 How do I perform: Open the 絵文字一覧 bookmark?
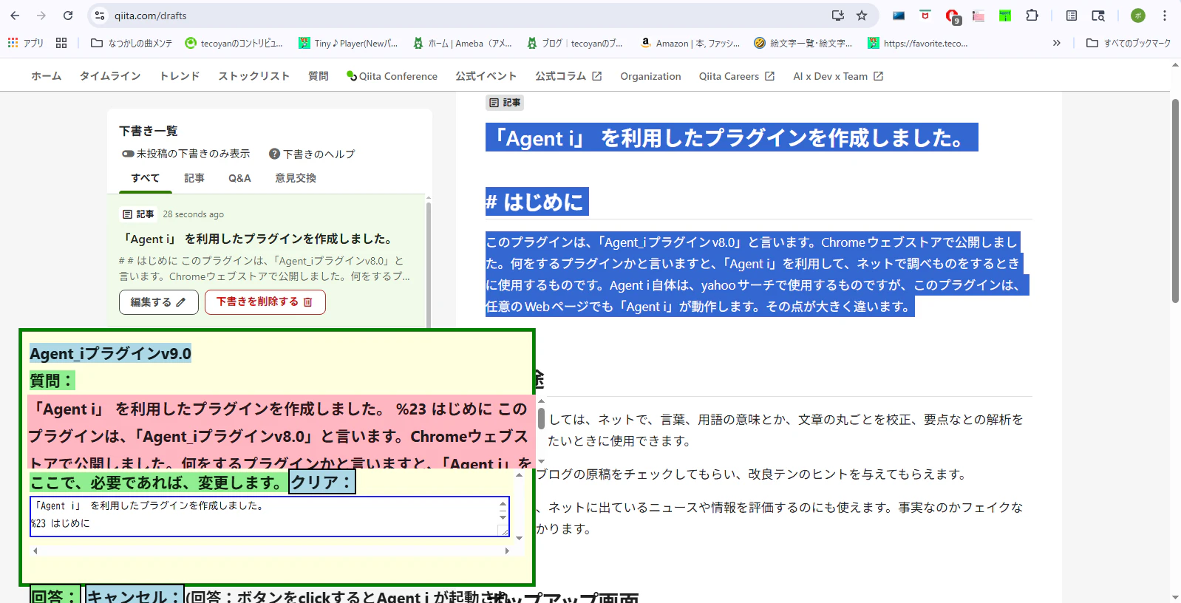(803, 43)
